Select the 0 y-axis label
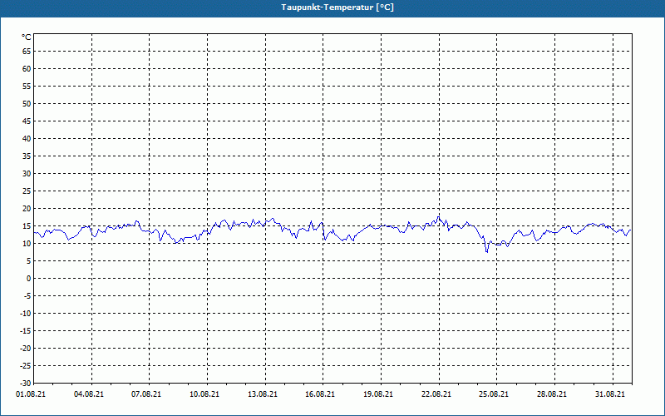The width and height of the screenshot is (665, 416). pyautogui.click(x=29, y=279)
